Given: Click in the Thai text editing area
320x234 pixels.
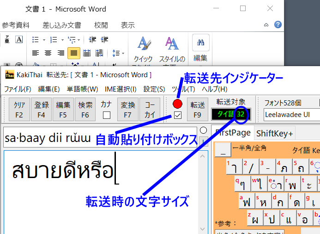Looking at the screenshot, I should tap(101, 192).
